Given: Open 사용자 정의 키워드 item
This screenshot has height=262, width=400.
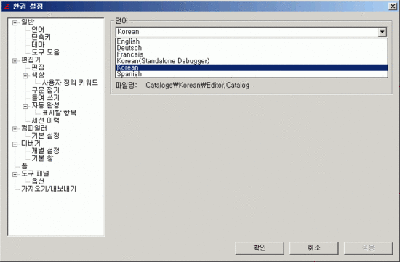Looking at the screenshot, I should 70,83.
